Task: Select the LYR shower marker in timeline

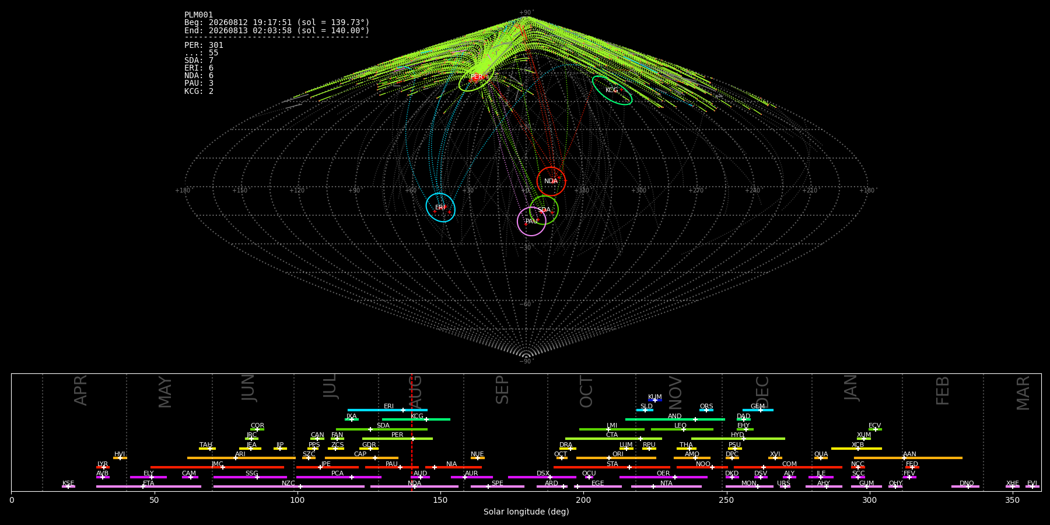Action: pyautogui.click(x=103, y=467)
